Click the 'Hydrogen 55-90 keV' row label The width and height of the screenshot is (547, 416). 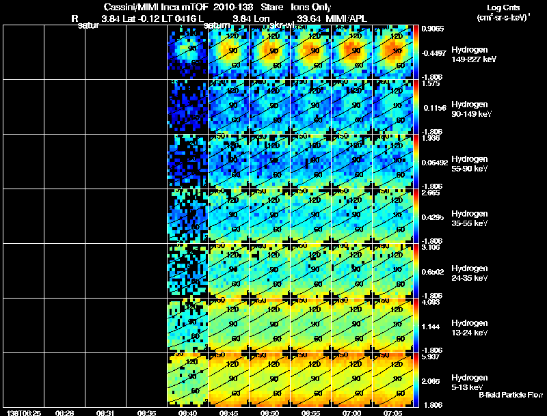(470, 164)
